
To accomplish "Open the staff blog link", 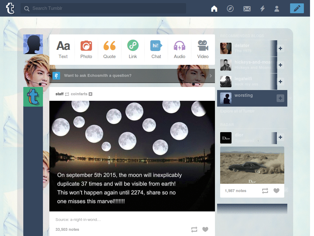I will [59, 94].
